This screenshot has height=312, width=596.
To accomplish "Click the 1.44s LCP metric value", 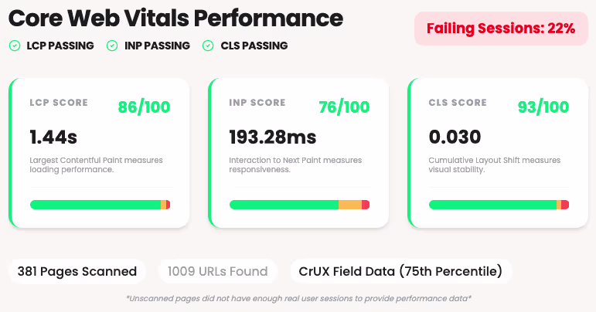I will [x=53, y=137].
